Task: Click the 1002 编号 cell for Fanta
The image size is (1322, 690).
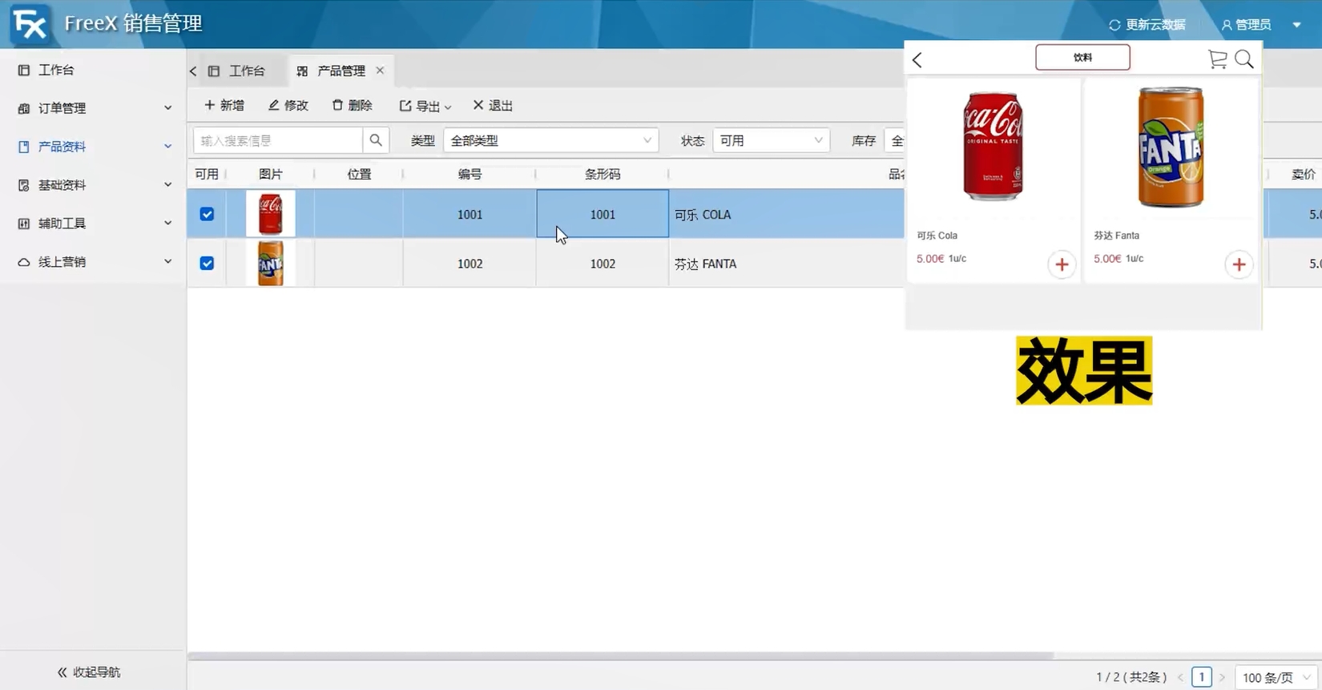Action: pos(470,264)
